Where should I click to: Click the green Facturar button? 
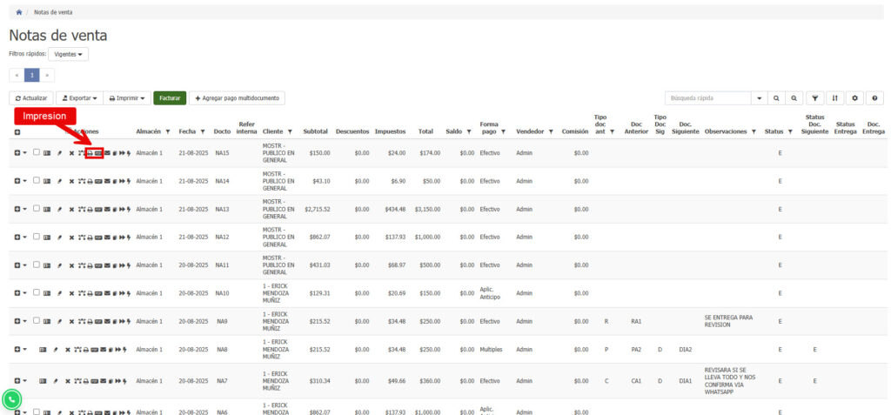click(170, 98)
